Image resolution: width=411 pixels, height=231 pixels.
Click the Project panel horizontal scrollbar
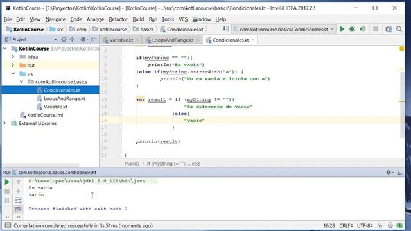click(x=40, y=166)
